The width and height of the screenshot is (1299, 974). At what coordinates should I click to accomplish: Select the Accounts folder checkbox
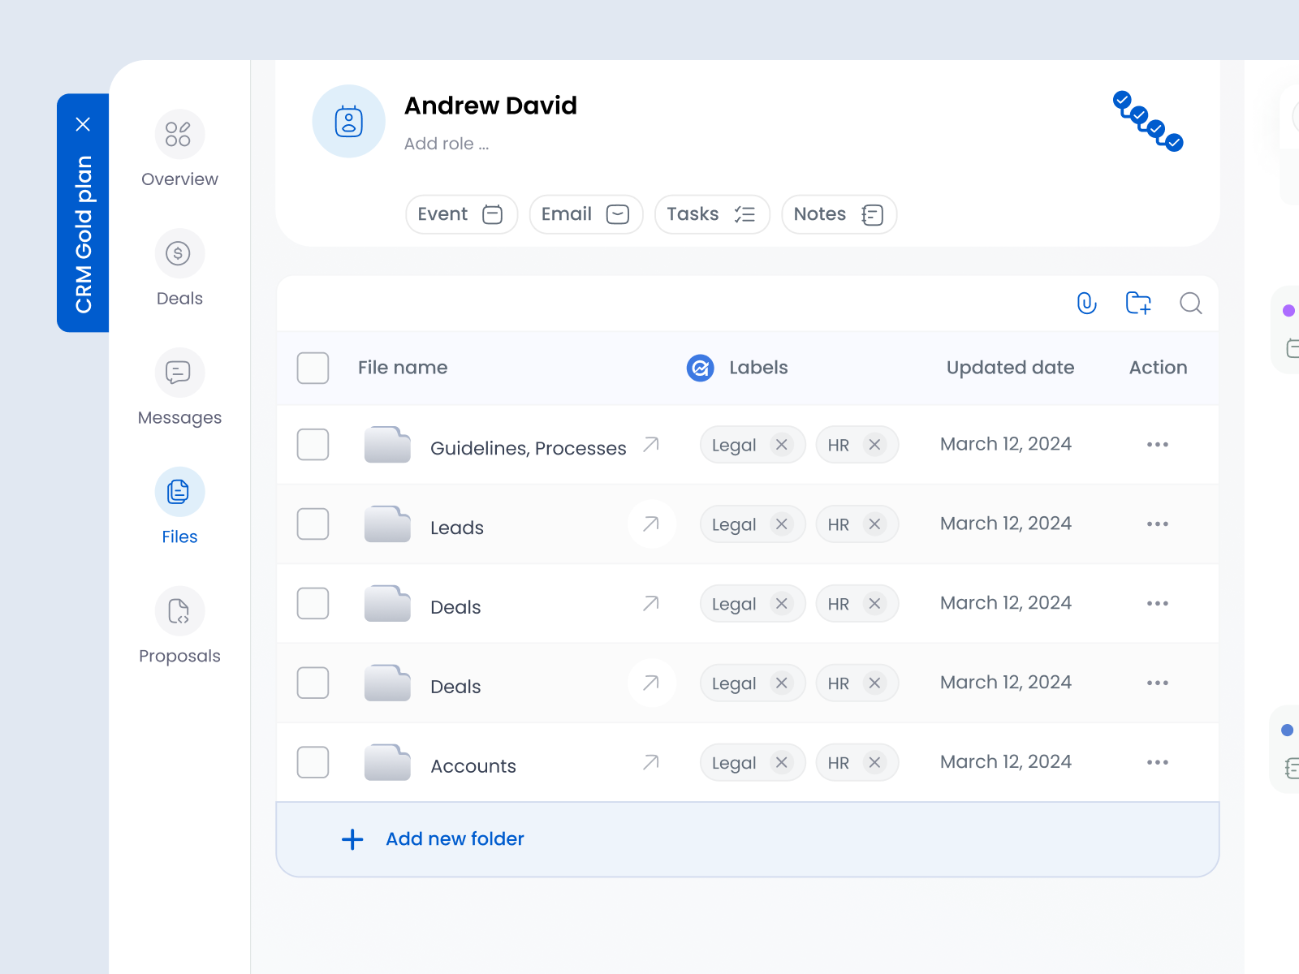[313, 762]
